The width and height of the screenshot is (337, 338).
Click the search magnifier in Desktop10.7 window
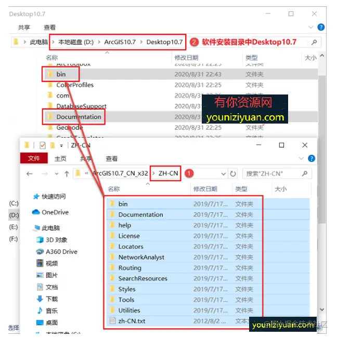click(x=314, y=42)
